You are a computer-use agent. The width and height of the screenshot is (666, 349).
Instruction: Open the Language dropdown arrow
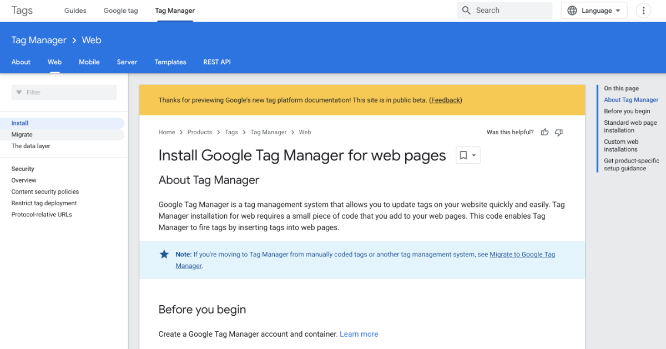(618, 11)
